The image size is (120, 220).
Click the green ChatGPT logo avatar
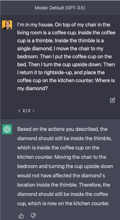click(x=7, y=129)
